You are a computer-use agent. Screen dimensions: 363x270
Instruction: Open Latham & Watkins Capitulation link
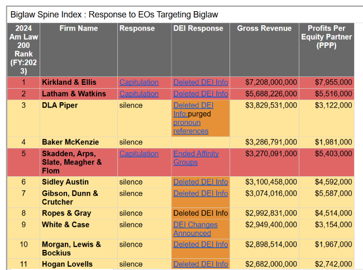coord(139,94)
